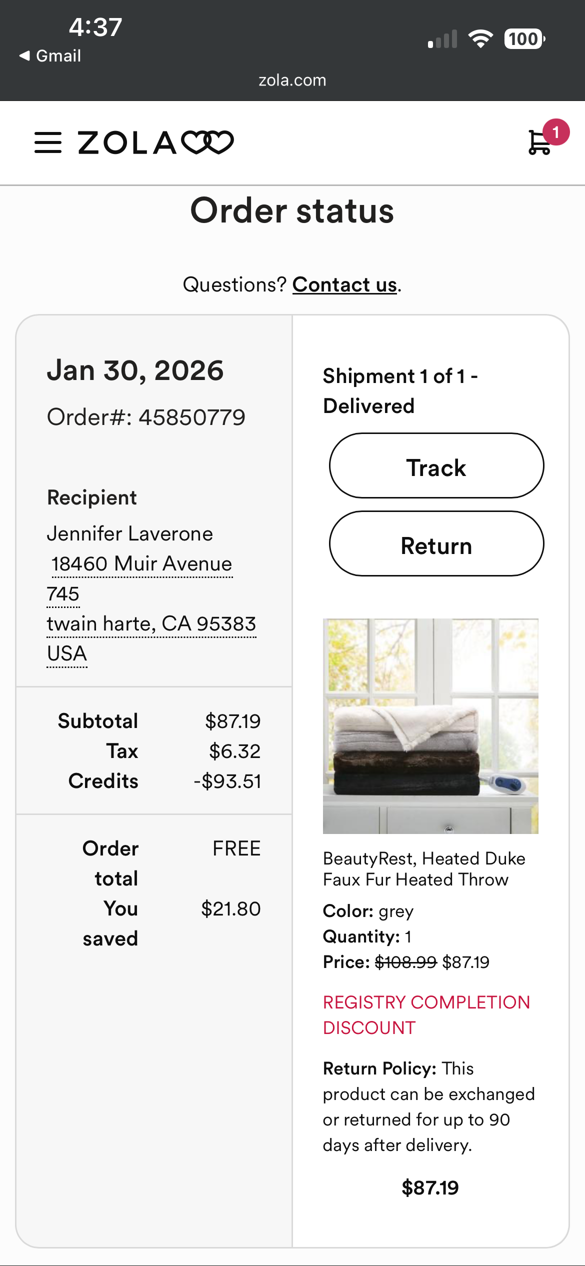Open the heated throw product image
The width and height of the screenshot is (585, 1266).
pos(430,726)
